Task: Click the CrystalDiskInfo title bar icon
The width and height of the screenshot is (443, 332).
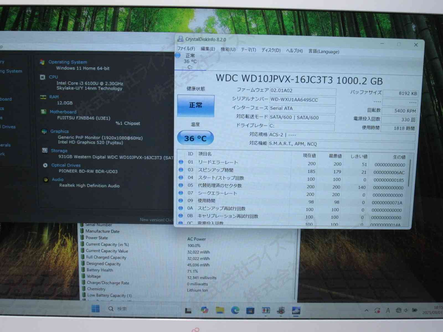Action: (180, 39)
